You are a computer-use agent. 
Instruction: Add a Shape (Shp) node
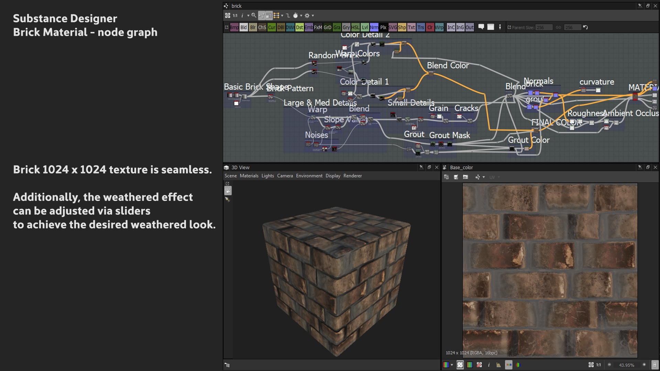pyautogui.click(x=402, y=27)
